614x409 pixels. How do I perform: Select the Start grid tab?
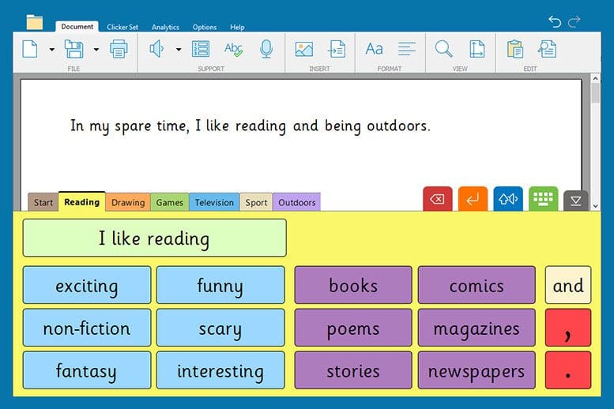tap(43, 202)
